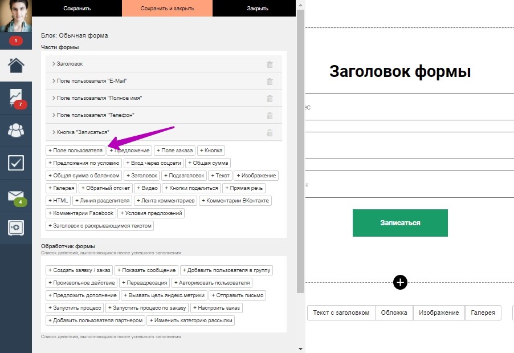Add "Подзаголовок" element
This screenshot has height=353, width=514.
coord(184,176)
